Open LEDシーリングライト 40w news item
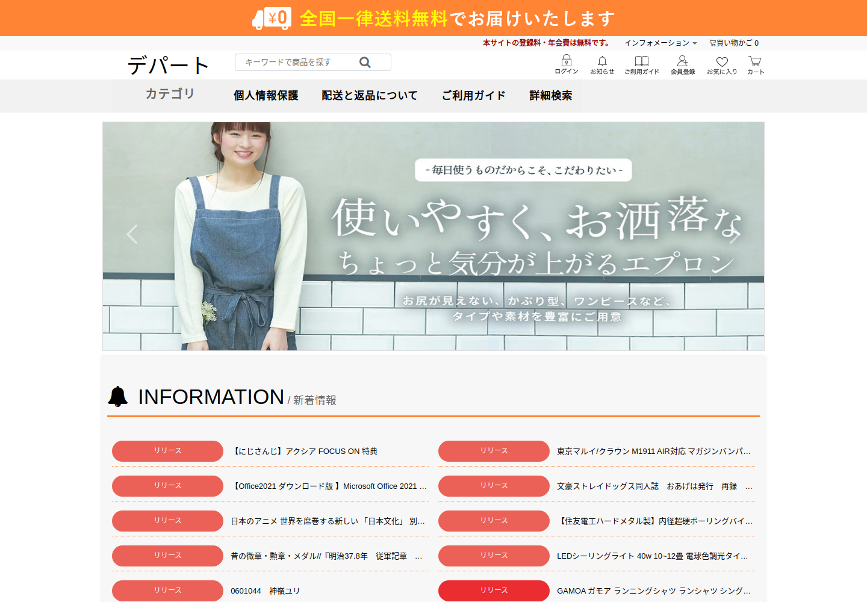 pos(653,556)
